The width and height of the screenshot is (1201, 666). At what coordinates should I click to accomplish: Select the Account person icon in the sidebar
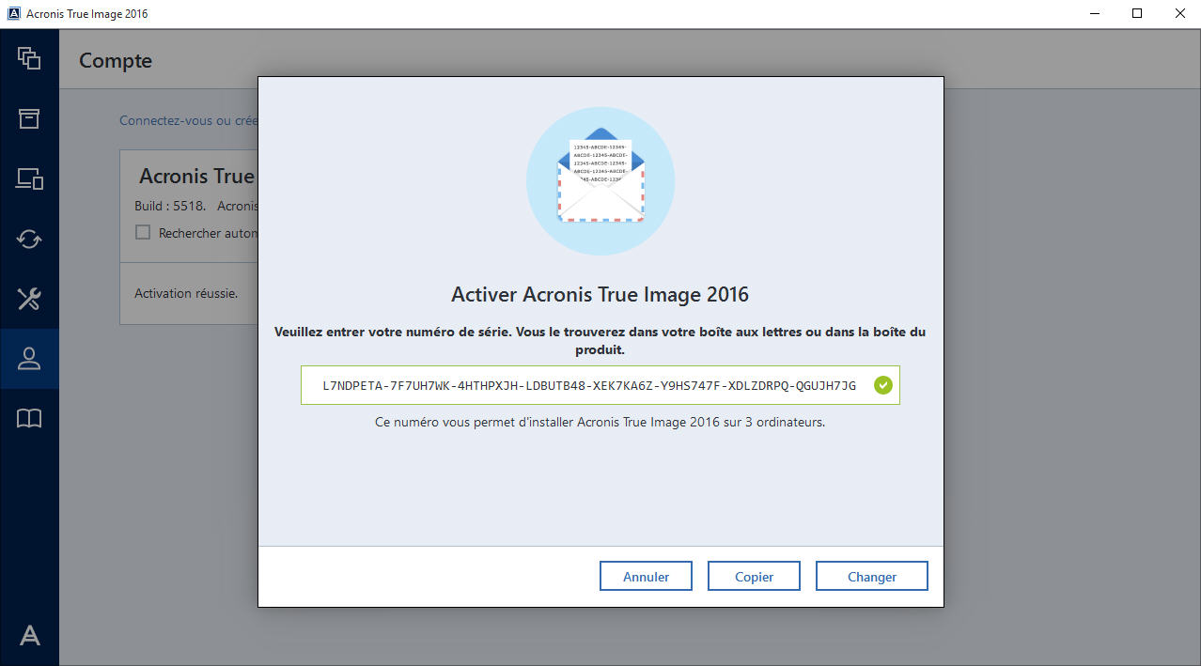[29, 359]
